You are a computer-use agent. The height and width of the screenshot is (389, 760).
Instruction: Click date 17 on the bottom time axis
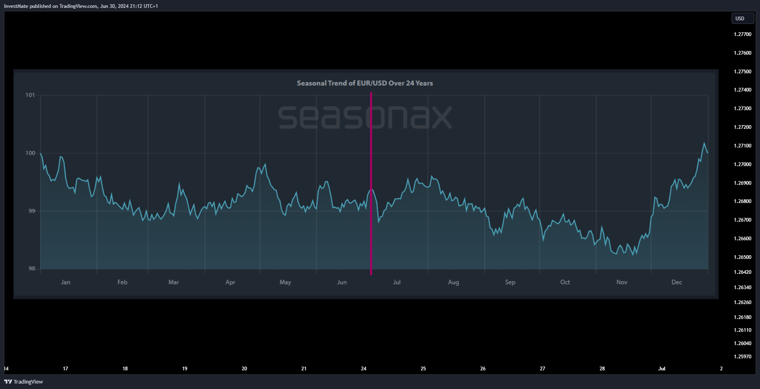tap(65, 369)
